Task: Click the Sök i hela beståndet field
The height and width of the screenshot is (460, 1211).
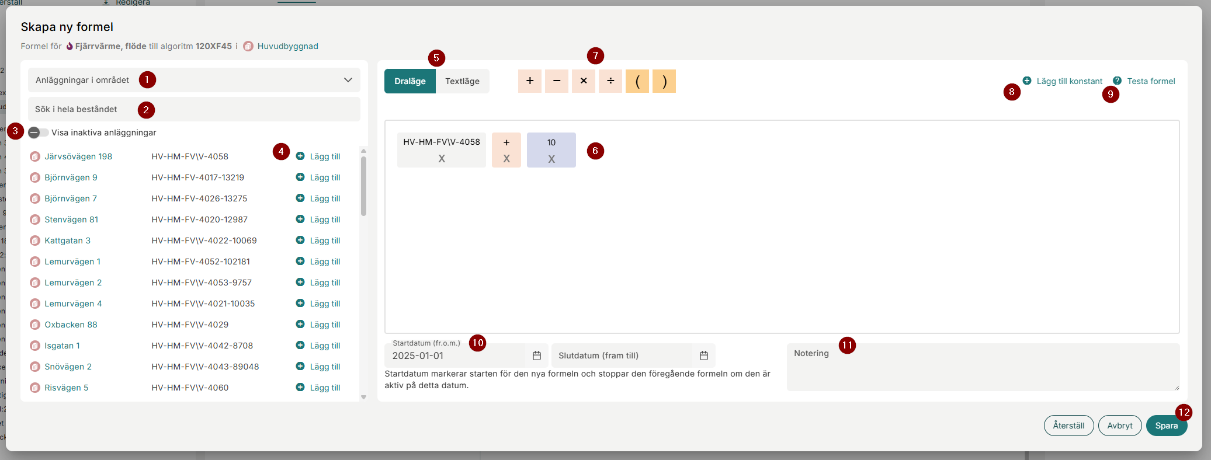Action: 194,109
